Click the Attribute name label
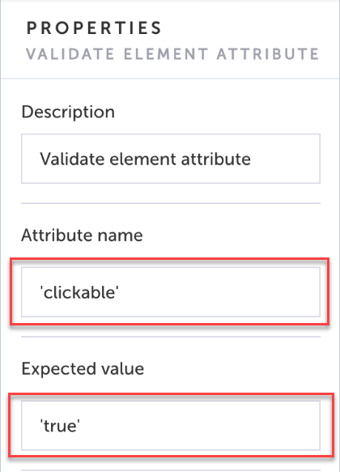 point(82,235)
